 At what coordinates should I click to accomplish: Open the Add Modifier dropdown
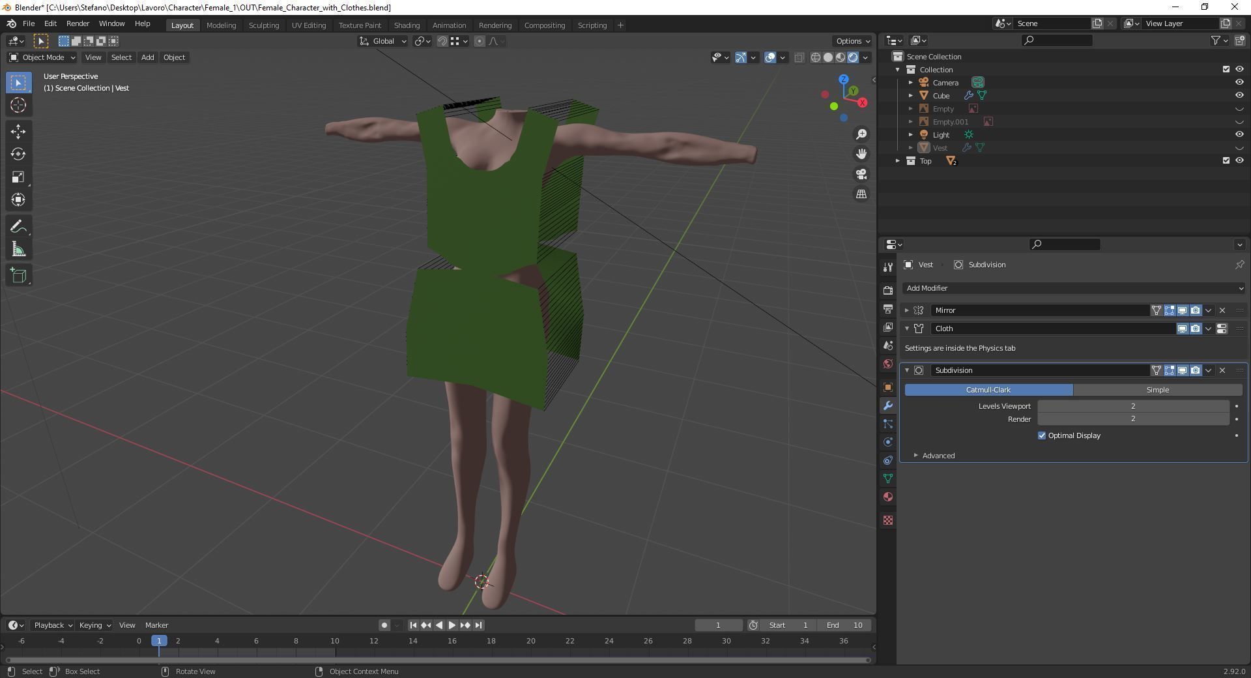point(1073,288)
